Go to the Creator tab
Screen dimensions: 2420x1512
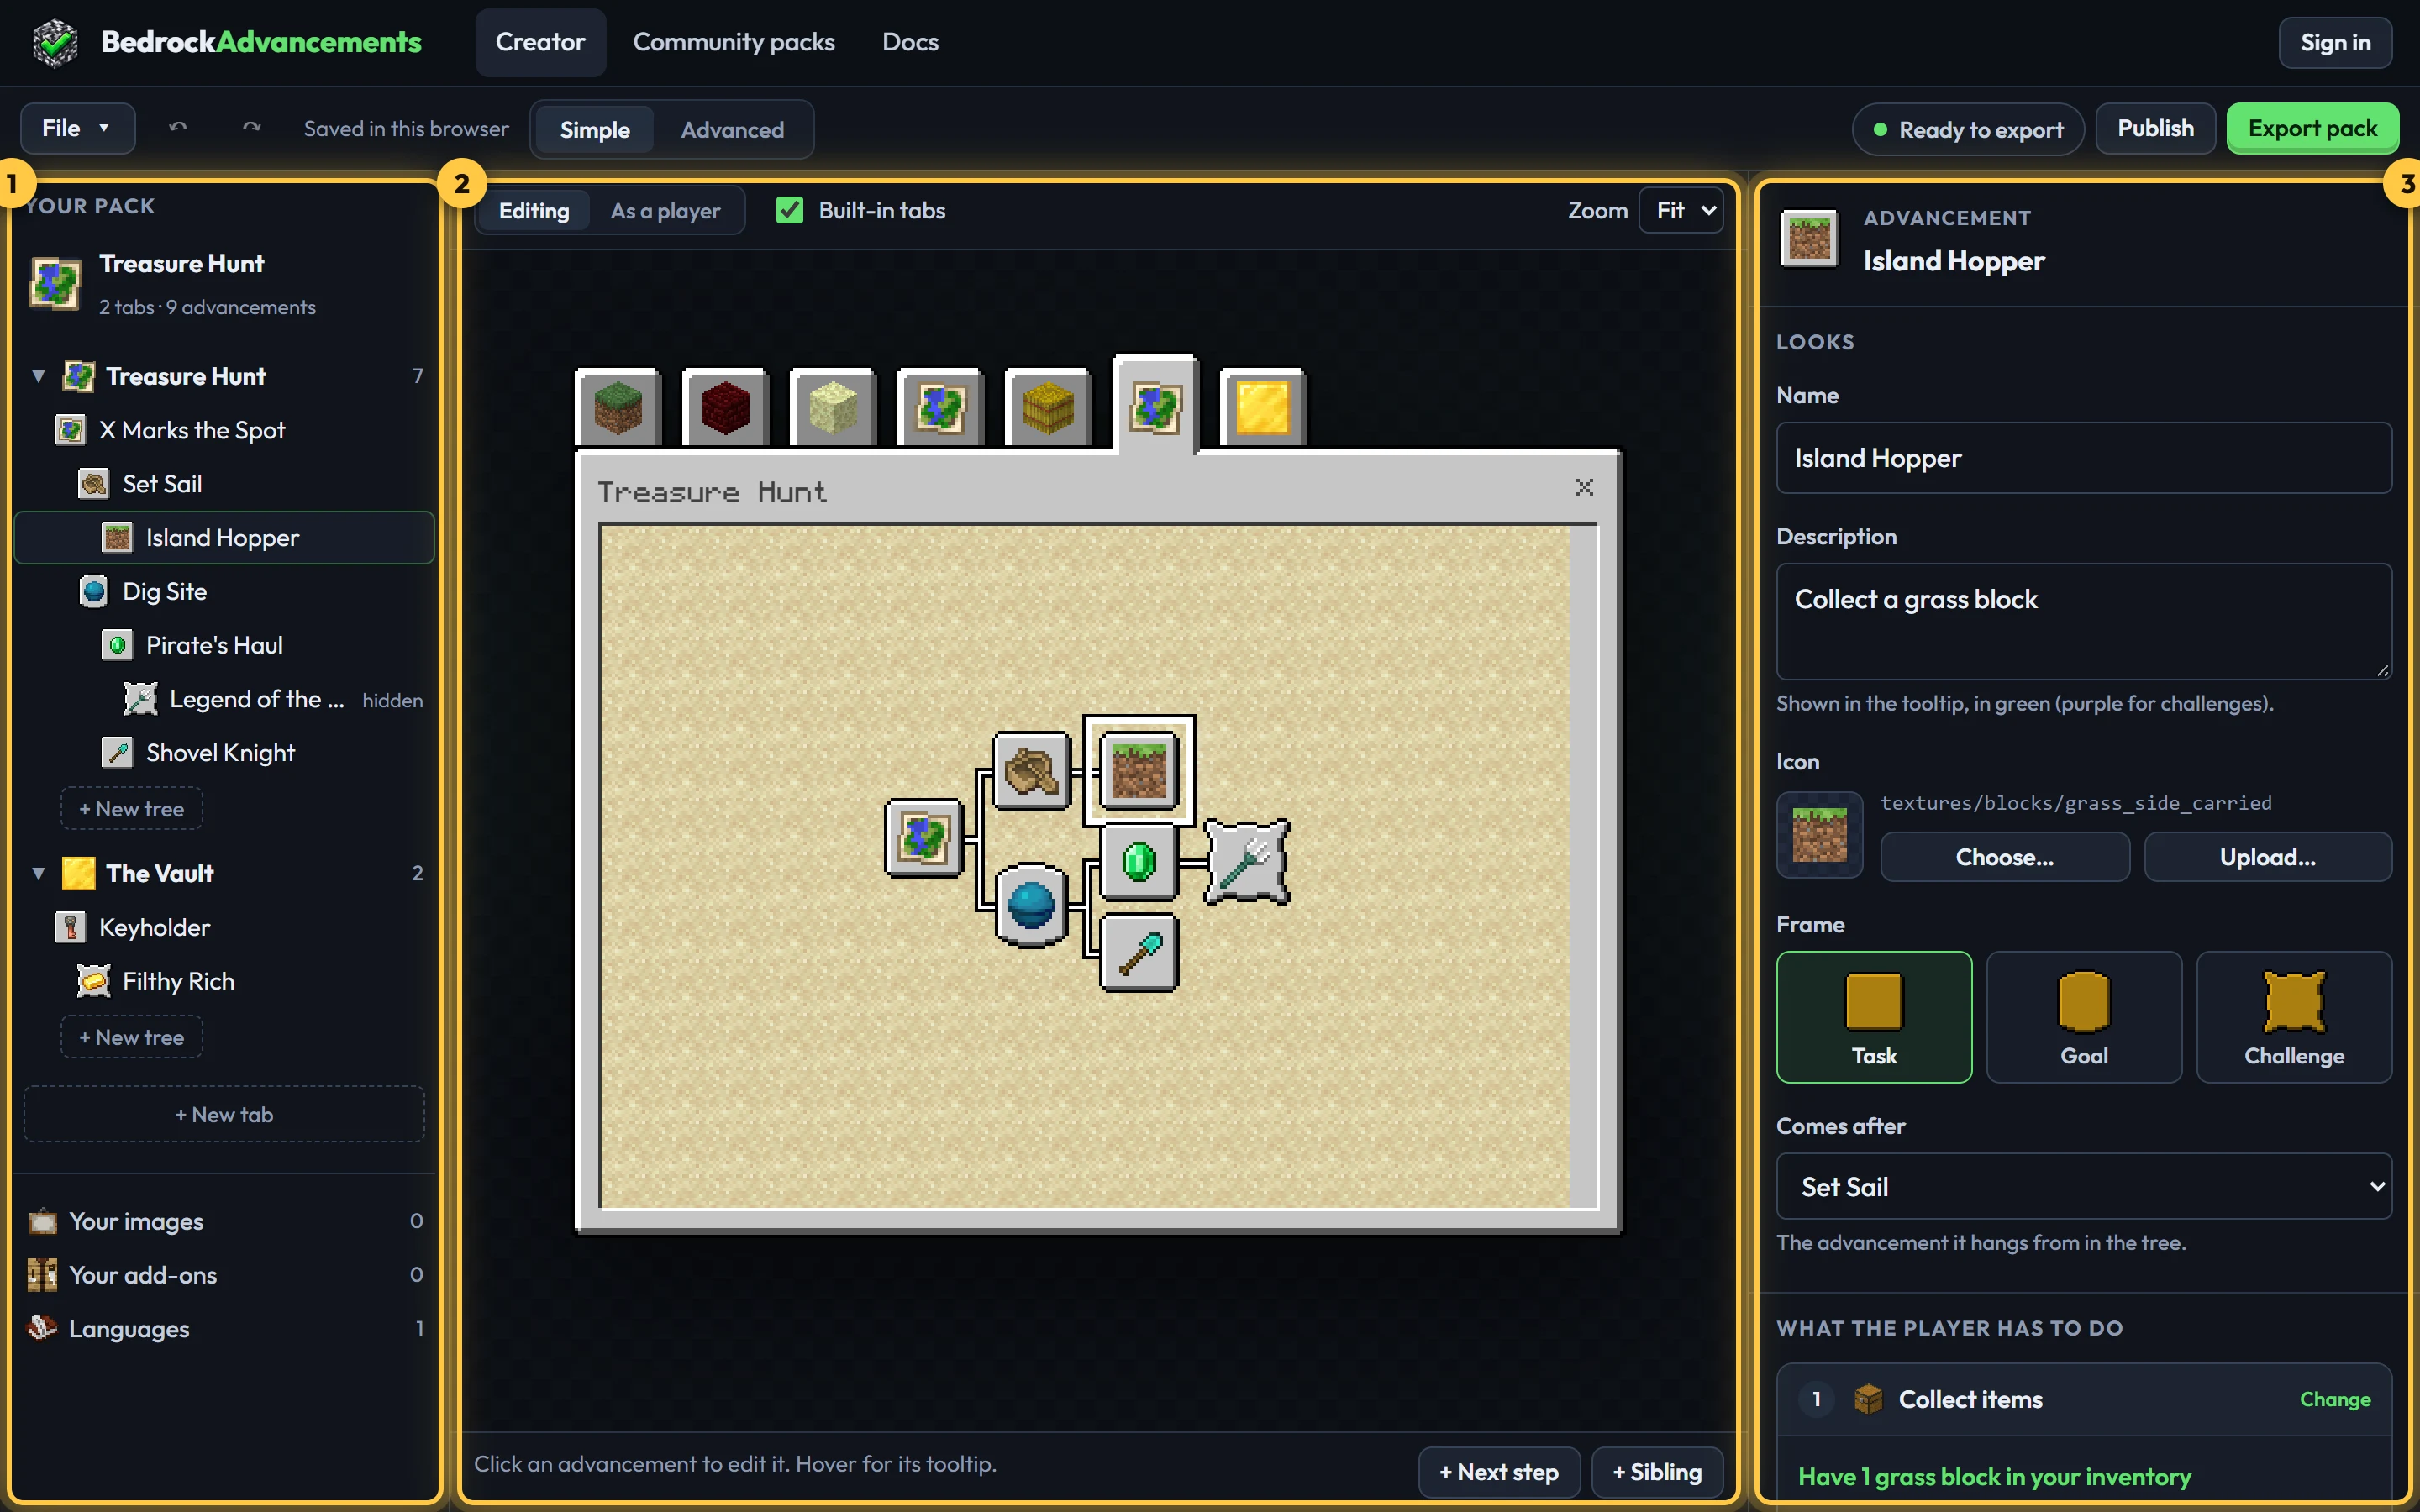coord(540,42)
